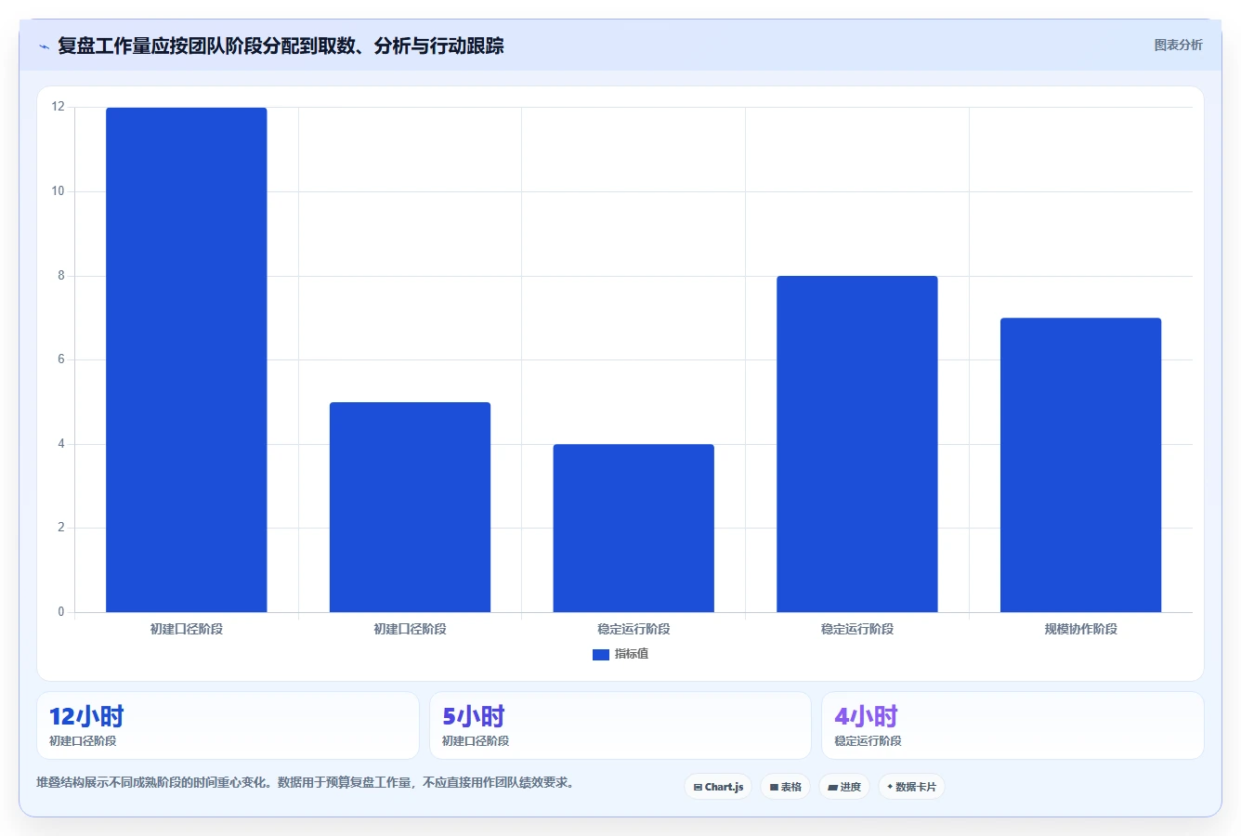
Task: Click the bar with value 8
Action: tap(857, 444)
